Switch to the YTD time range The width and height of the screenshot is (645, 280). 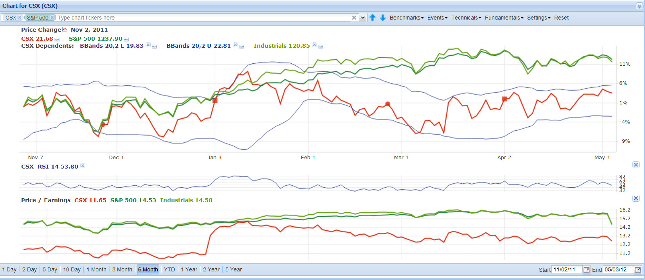tap(169, 269)
